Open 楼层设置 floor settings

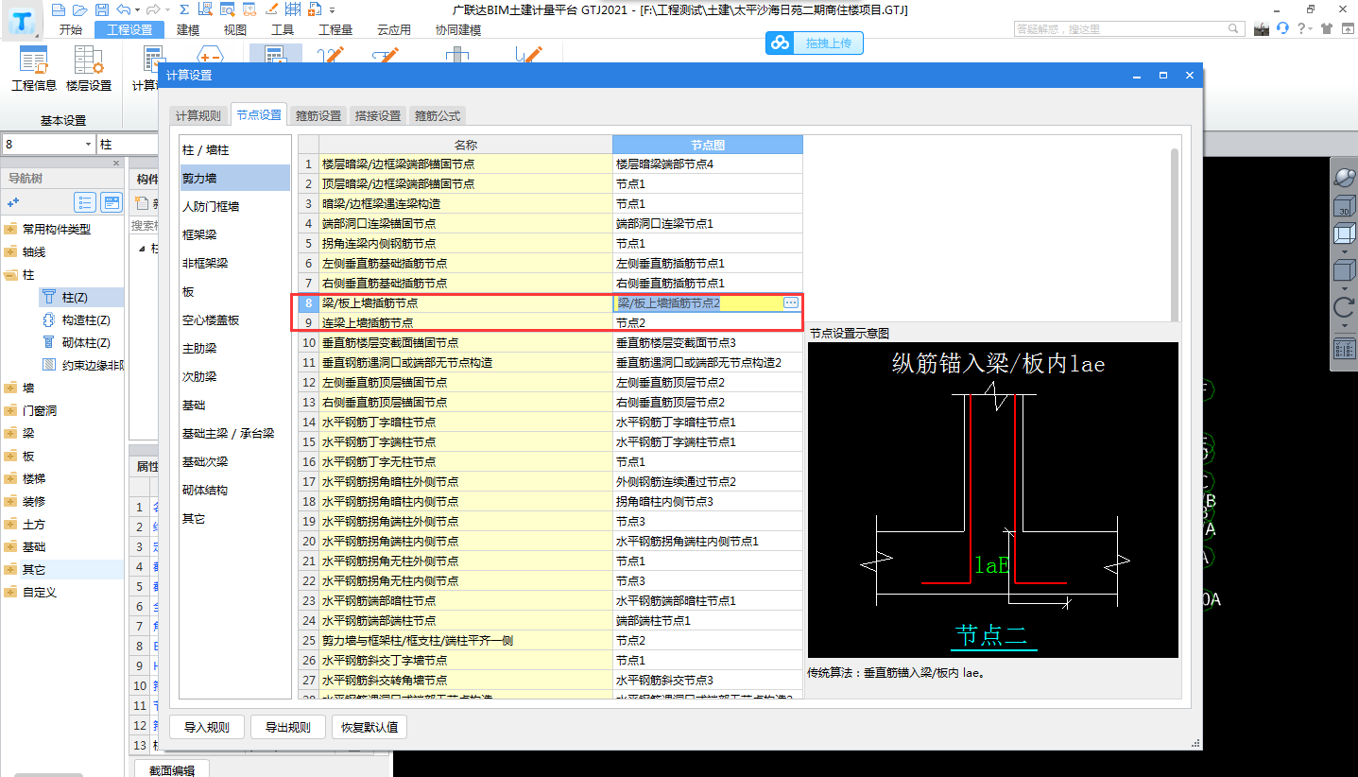tap(89, 70)
